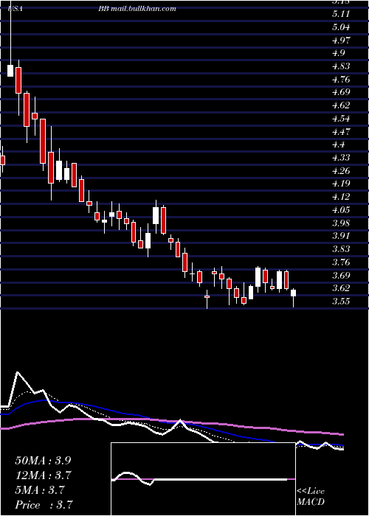The width and height of the screenshot is (369, 516).
Task: Click the 4.33 price axis label
Action: tap(341, 157)
